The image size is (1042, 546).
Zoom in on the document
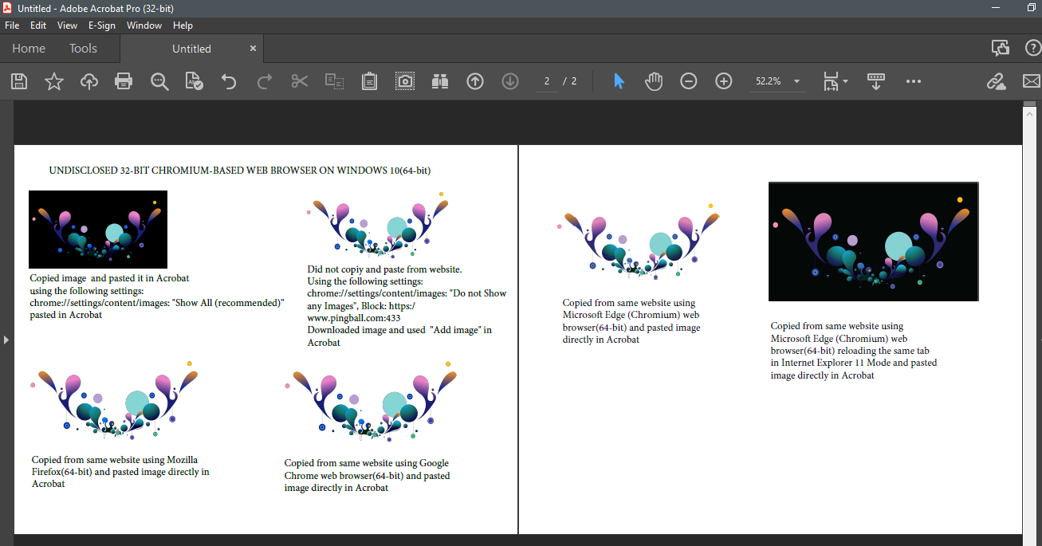point(723,81)
